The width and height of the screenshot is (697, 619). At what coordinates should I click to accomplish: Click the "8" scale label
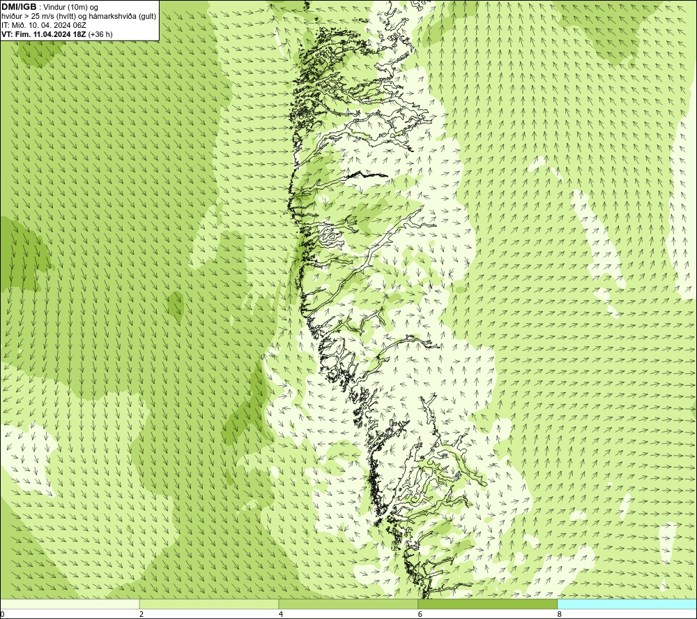[559, 615]
